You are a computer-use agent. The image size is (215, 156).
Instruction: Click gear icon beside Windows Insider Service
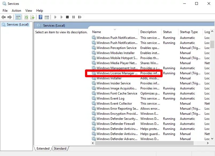94,83
